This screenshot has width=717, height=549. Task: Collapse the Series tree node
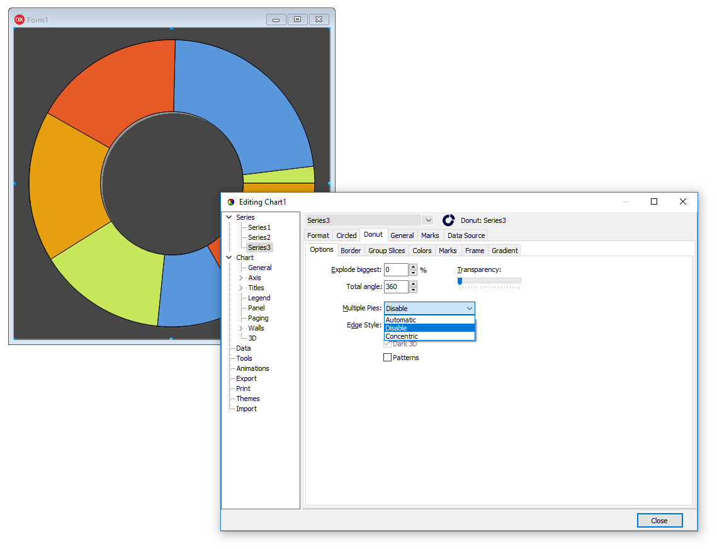tap(229, 217)
